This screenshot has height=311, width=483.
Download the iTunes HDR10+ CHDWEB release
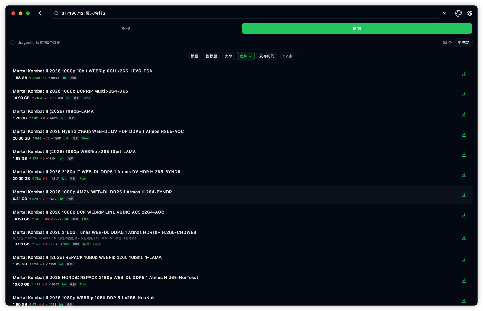click(464, 238)
